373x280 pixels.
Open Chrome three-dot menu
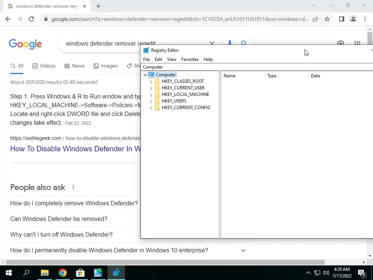click(365, 19)
